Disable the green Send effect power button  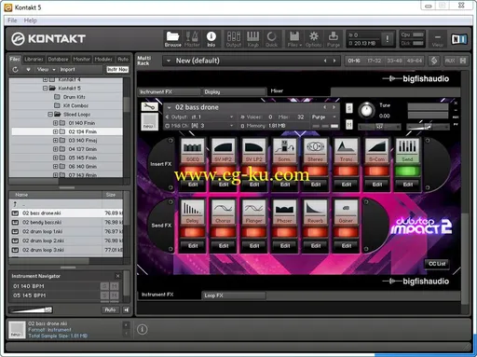coord(407,172)
